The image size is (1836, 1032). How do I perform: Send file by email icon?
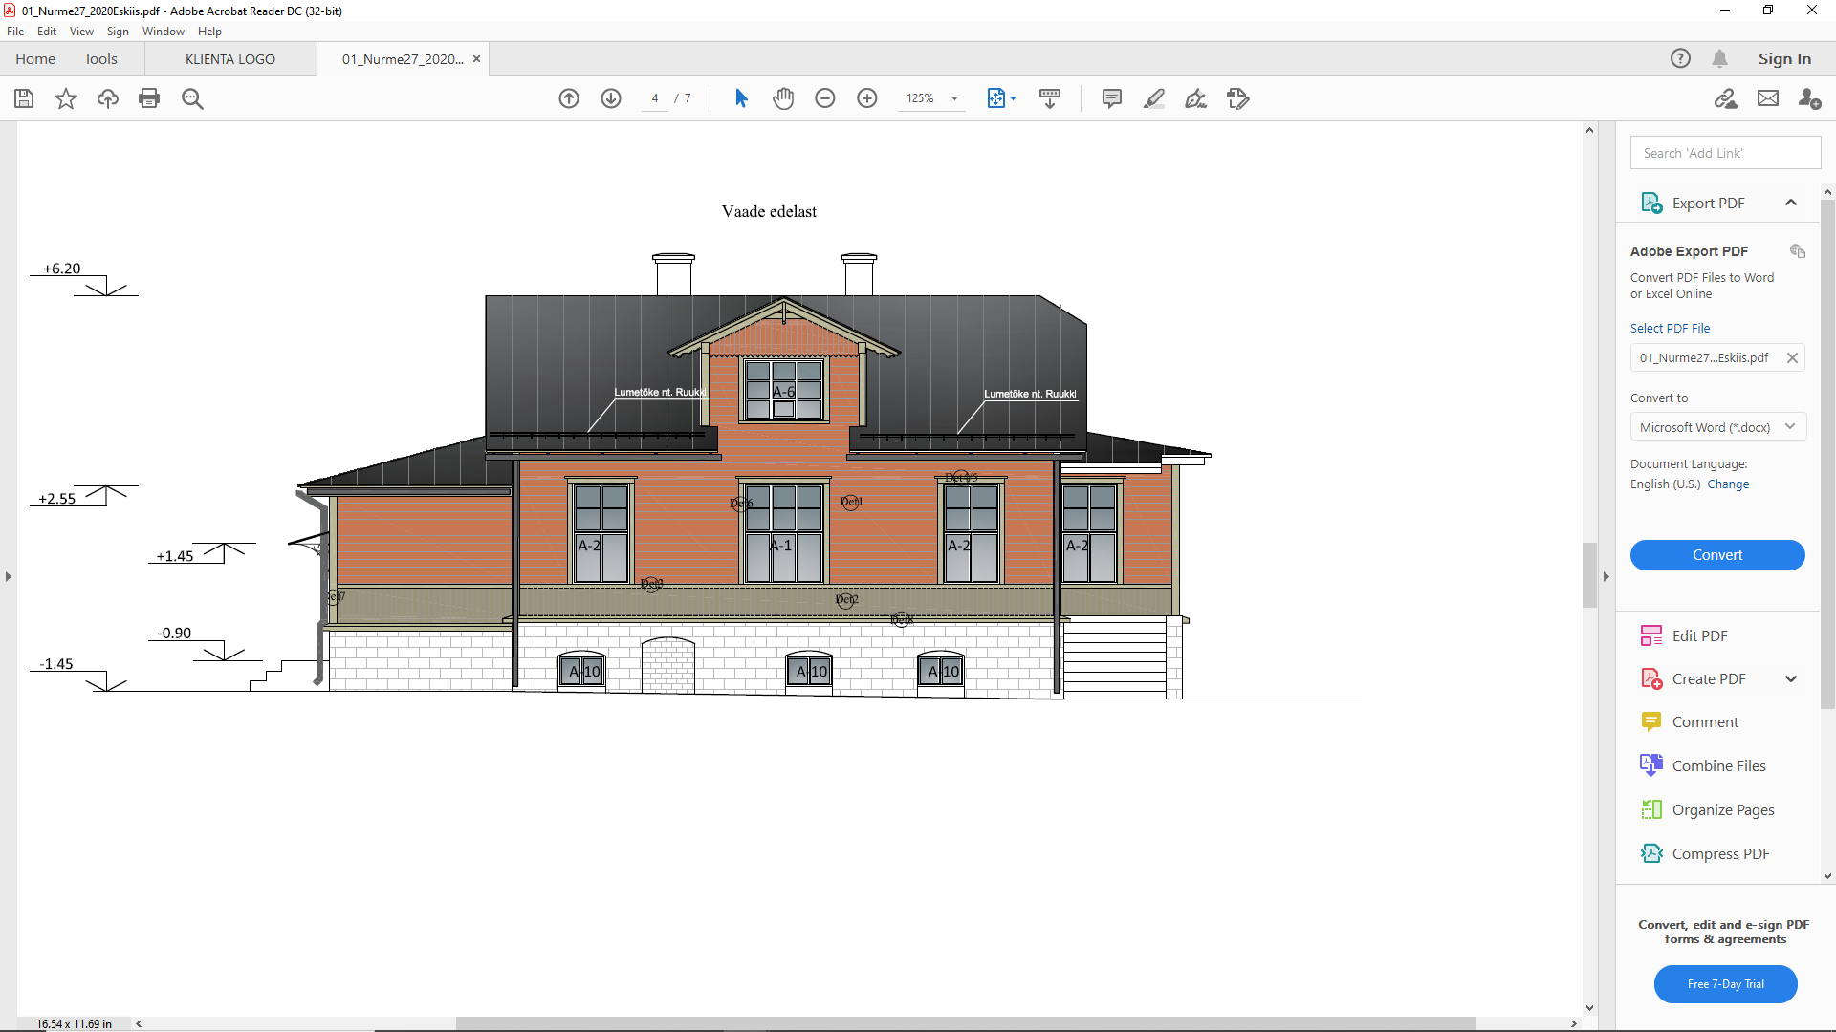1768,98
